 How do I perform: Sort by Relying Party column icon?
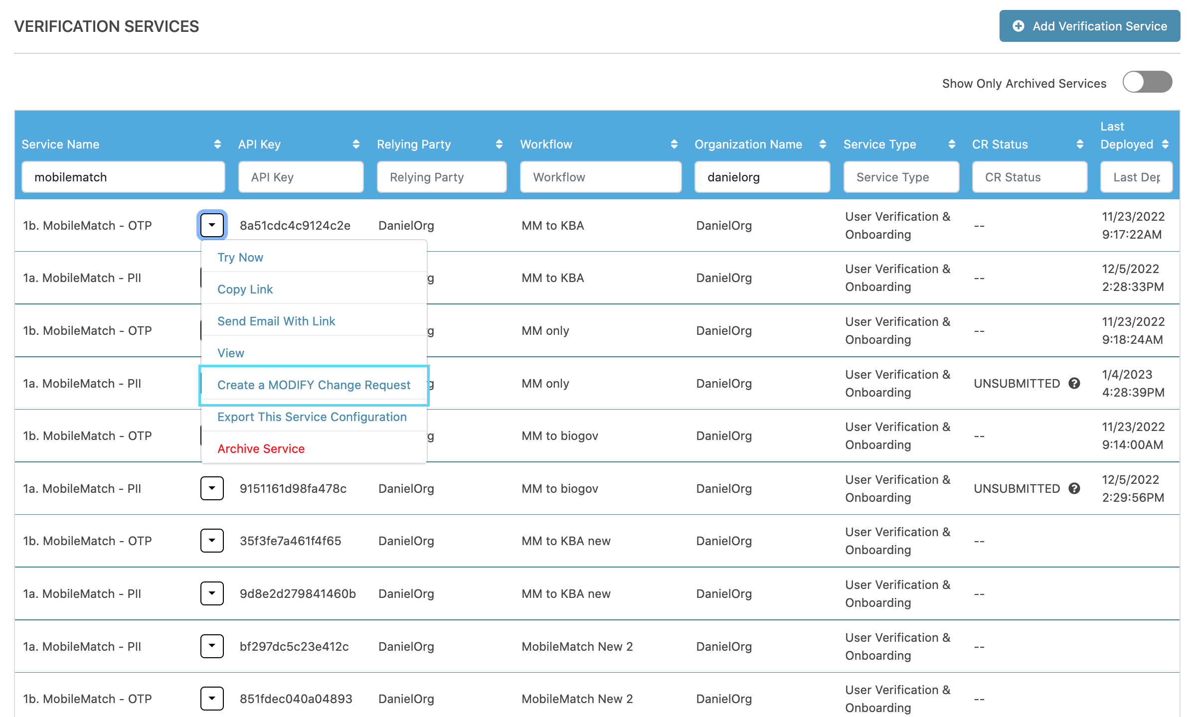(x=499, y=144)
